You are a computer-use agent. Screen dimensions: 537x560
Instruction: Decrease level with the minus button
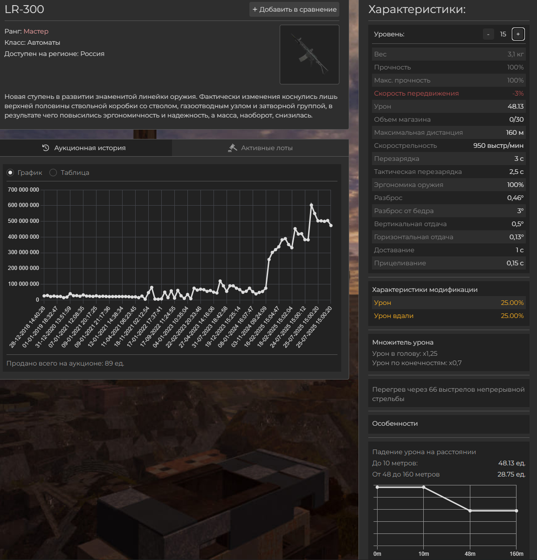pos(488,34)
